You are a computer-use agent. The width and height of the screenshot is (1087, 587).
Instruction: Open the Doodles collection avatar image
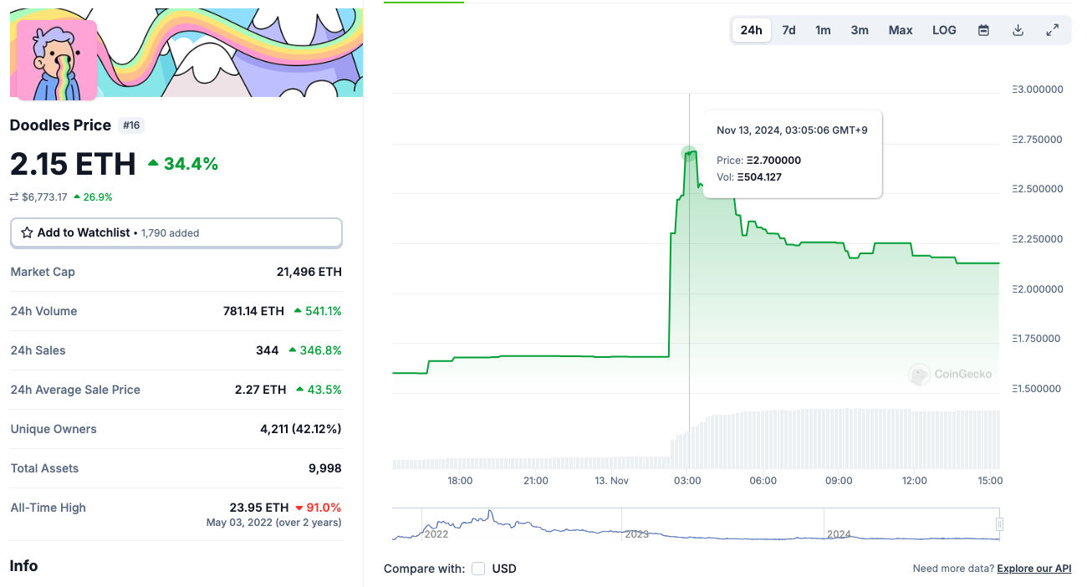(x=57, y=60)
